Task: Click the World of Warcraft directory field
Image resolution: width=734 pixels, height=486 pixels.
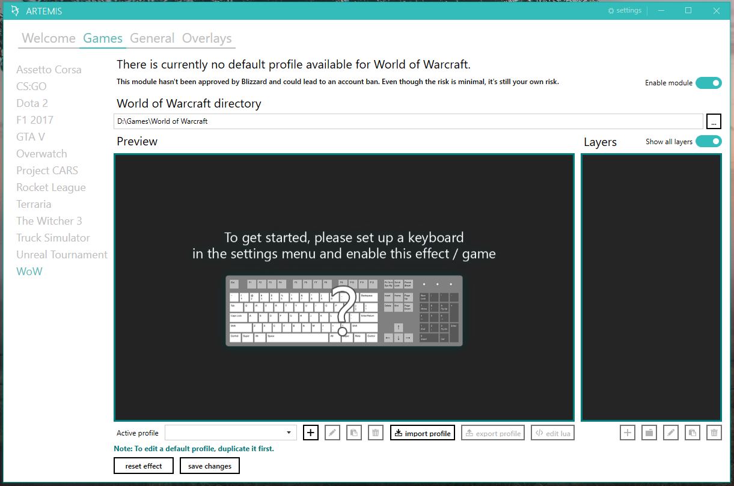Action: 361,121
